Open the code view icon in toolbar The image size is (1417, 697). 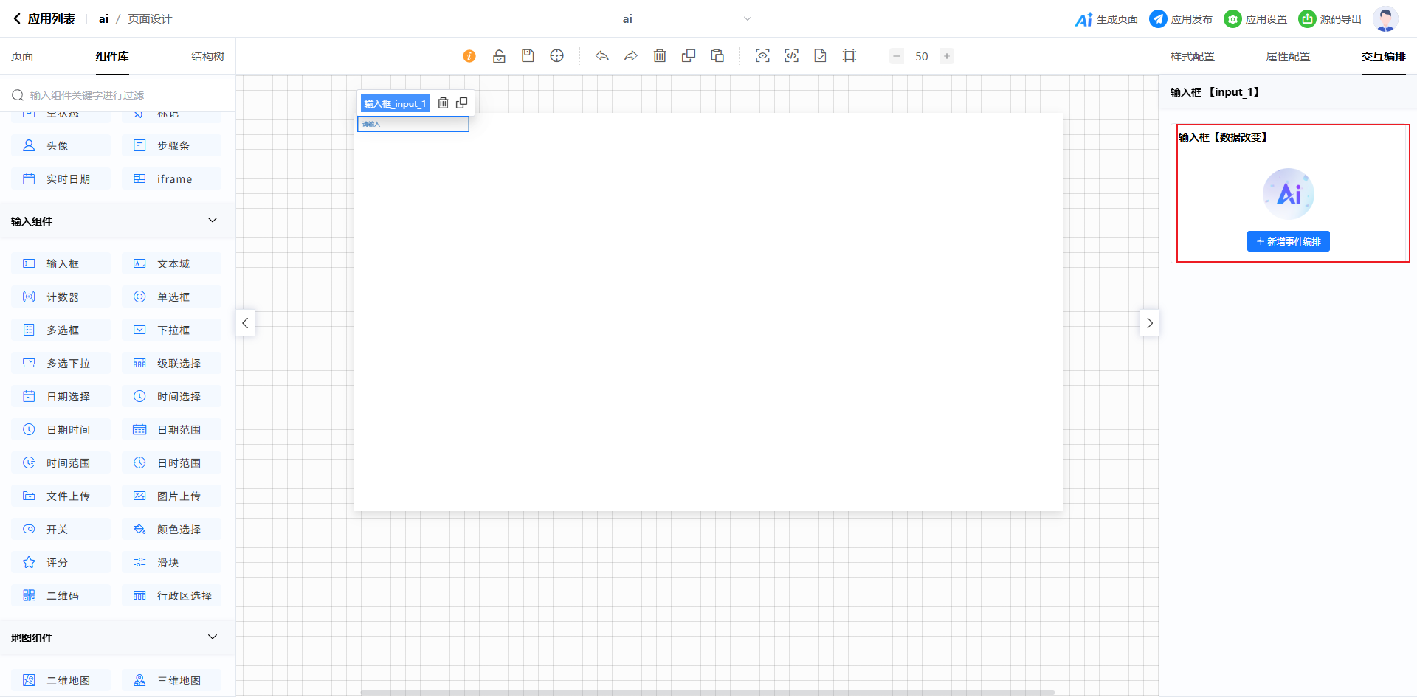click(791, 56)
